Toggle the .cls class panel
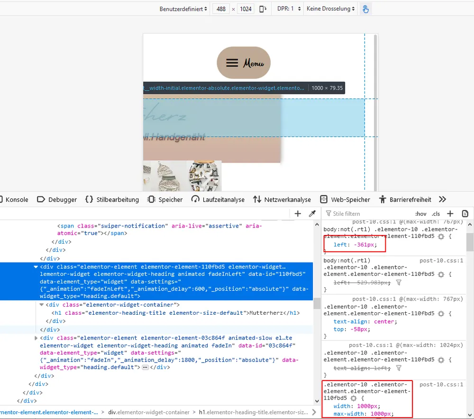 click(x=436, y=214)
